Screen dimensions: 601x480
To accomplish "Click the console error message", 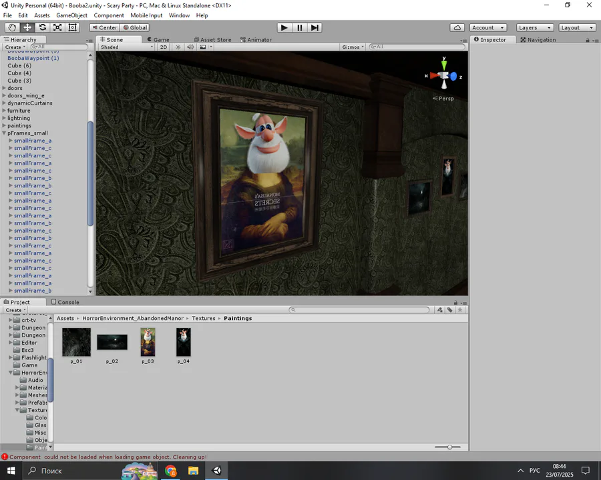I will [108, 457].
